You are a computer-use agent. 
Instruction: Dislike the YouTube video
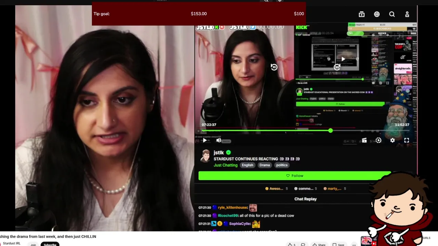[x=303, y=245]
